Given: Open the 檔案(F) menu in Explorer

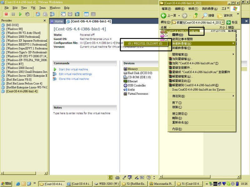Looking at the screenshot, I should 166,9.
